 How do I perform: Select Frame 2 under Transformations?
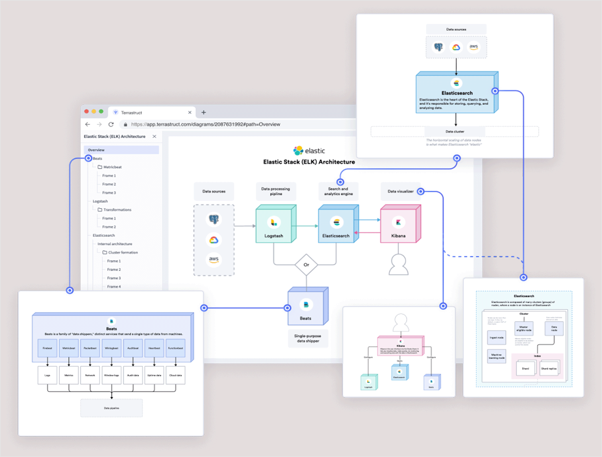[109, 227]
